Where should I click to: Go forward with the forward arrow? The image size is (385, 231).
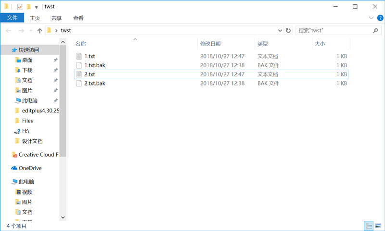pyautogui.click(x=21, y=31)
